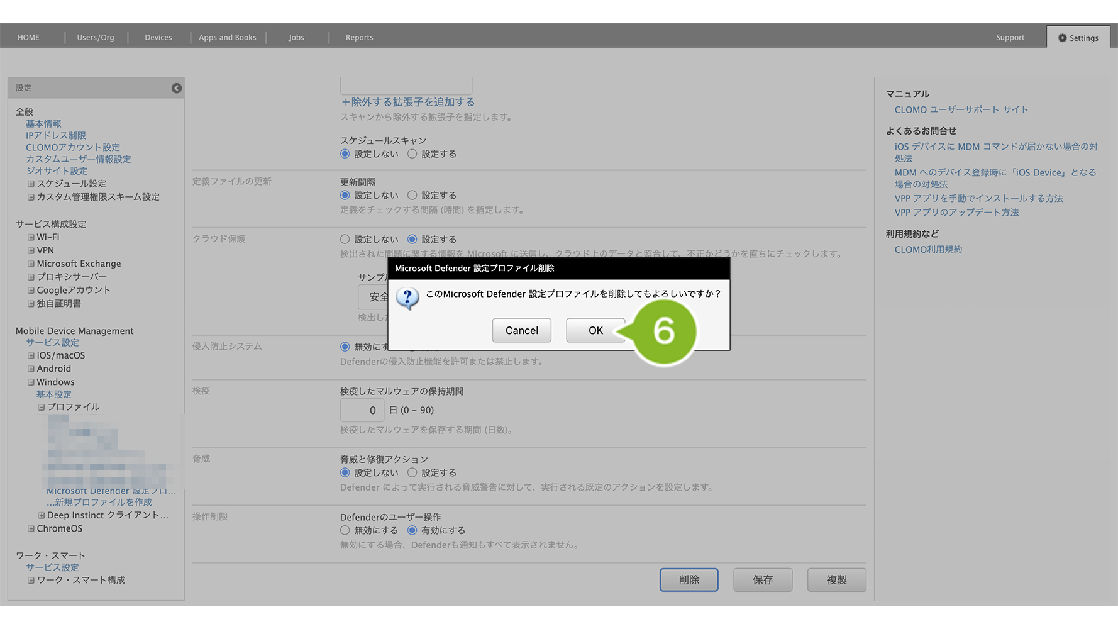Open the Reports tab
The width and height of the screenshot is (1118, 629).
(359, 38)
